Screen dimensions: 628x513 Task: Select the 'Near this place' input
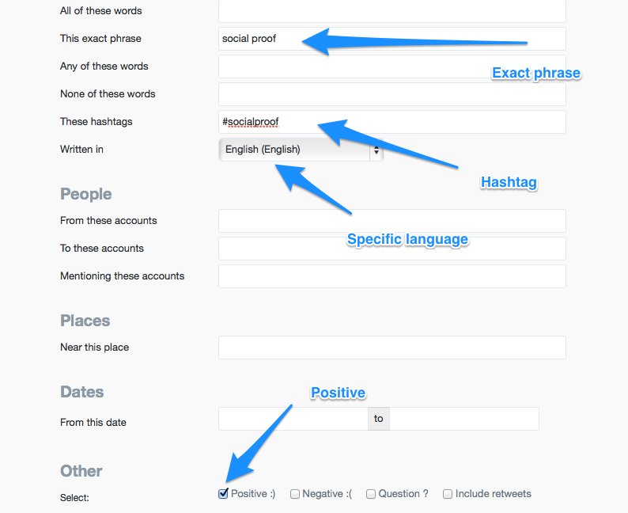[x=392, y=348]
